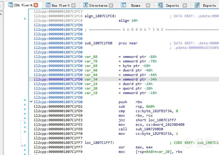Viewport: 219px width, 155px height.
Task: Follow cs:dword_18238D4B0 reference
Action: (x=165, y=125)
